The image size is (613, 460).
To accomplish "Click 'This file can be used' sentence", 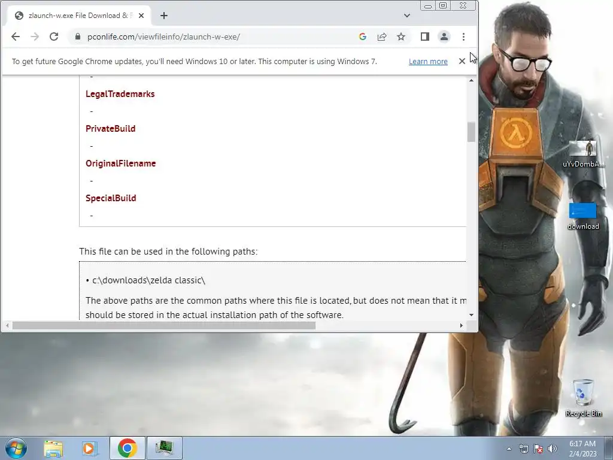I will (x=168, y=252).
